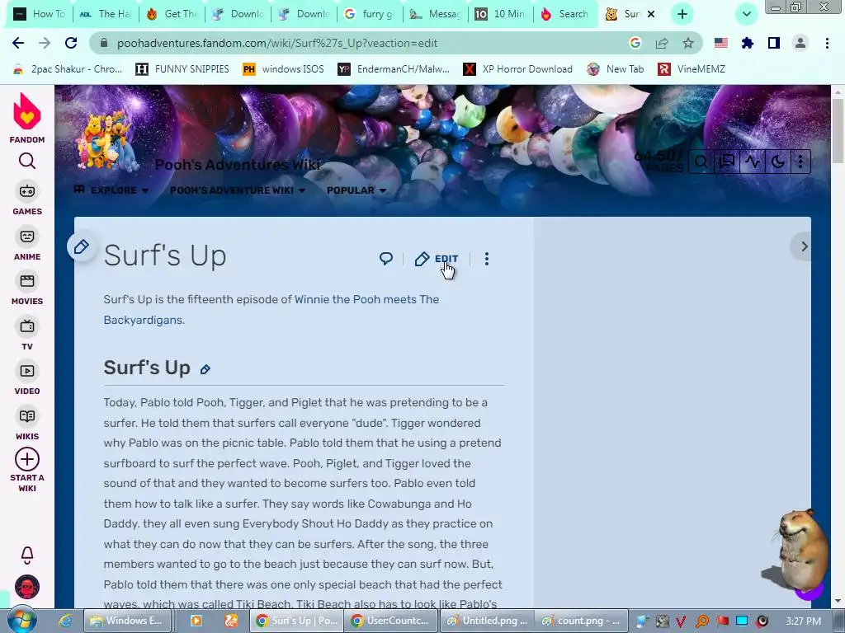Switch to the Search tab

(x=566, y=14)
